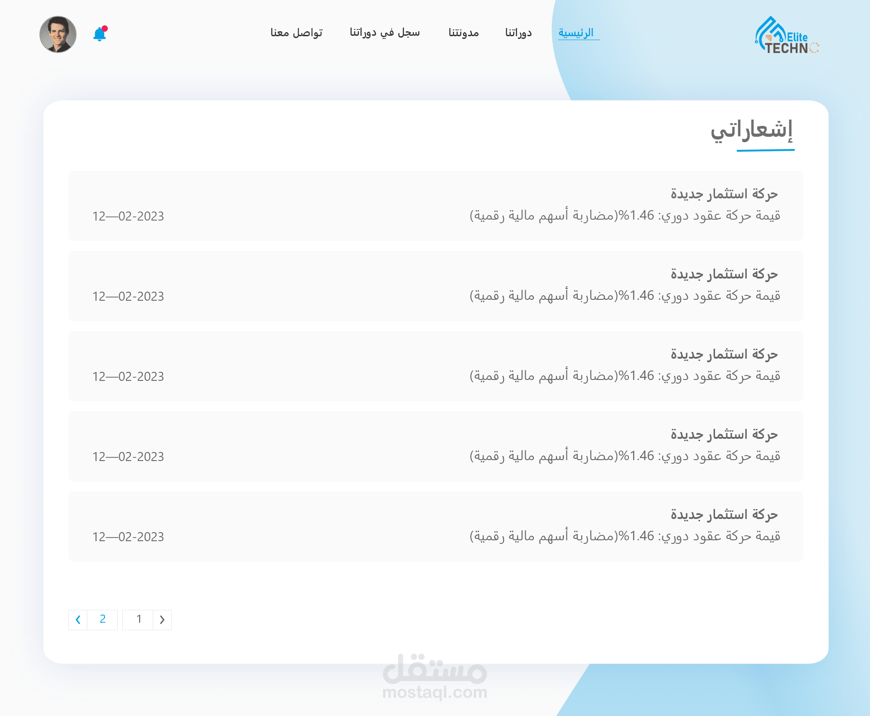Screen dimensions: 870x716
Task: Click the left chevron pagination arrow
Action: click(78, 620)
